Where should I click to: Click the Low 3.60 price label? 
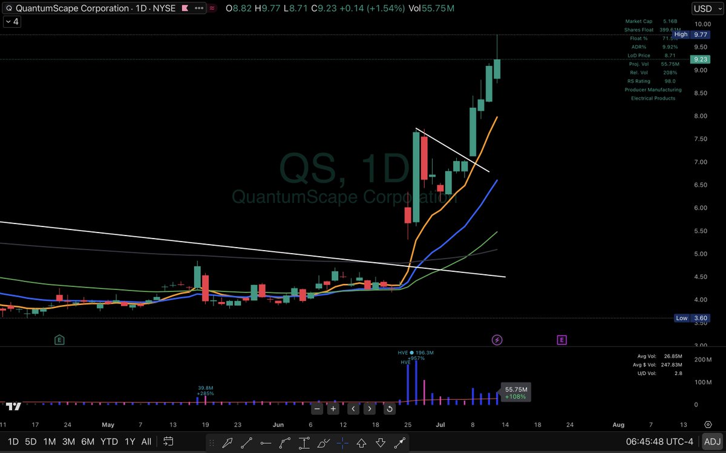(x=691, y=318)
